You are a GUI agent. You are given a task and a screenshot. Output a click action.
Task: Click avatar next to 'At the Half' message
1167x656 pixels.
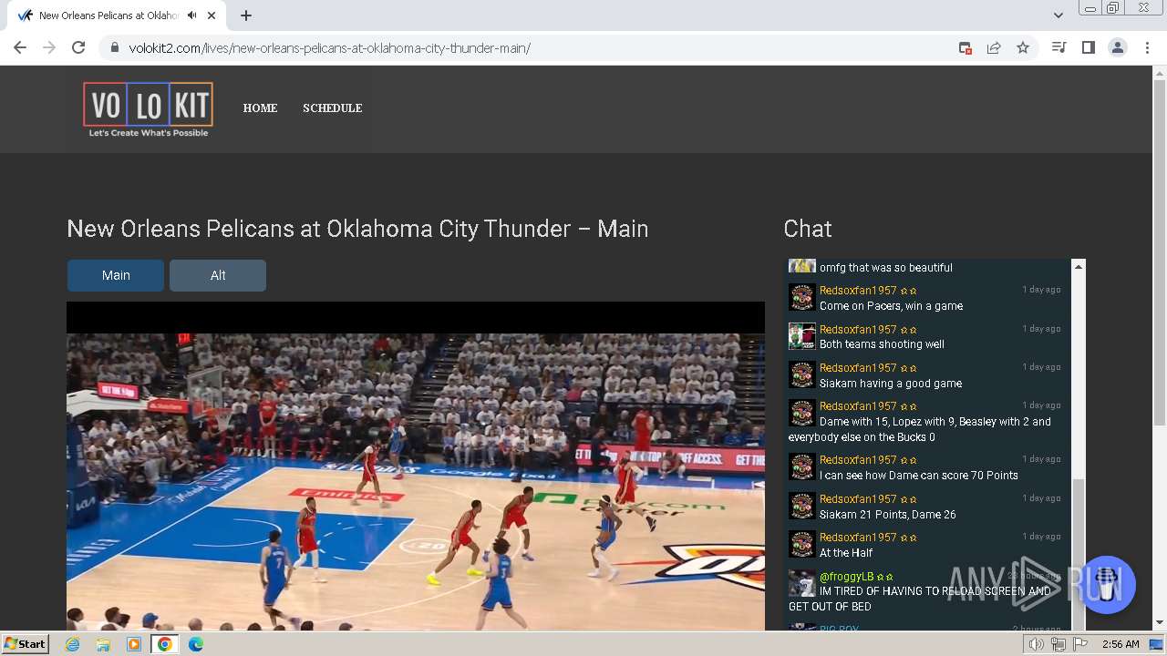click(802, 544)
